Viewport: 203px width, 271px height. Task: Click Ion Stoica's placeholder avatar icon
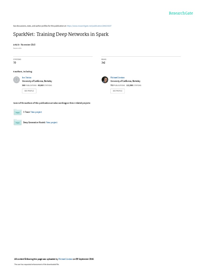point(17,80)
